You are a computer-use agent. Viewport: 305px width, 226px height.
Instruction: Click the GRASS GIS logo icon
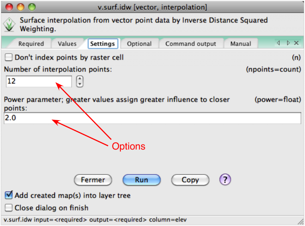click(x=8, y=25)
